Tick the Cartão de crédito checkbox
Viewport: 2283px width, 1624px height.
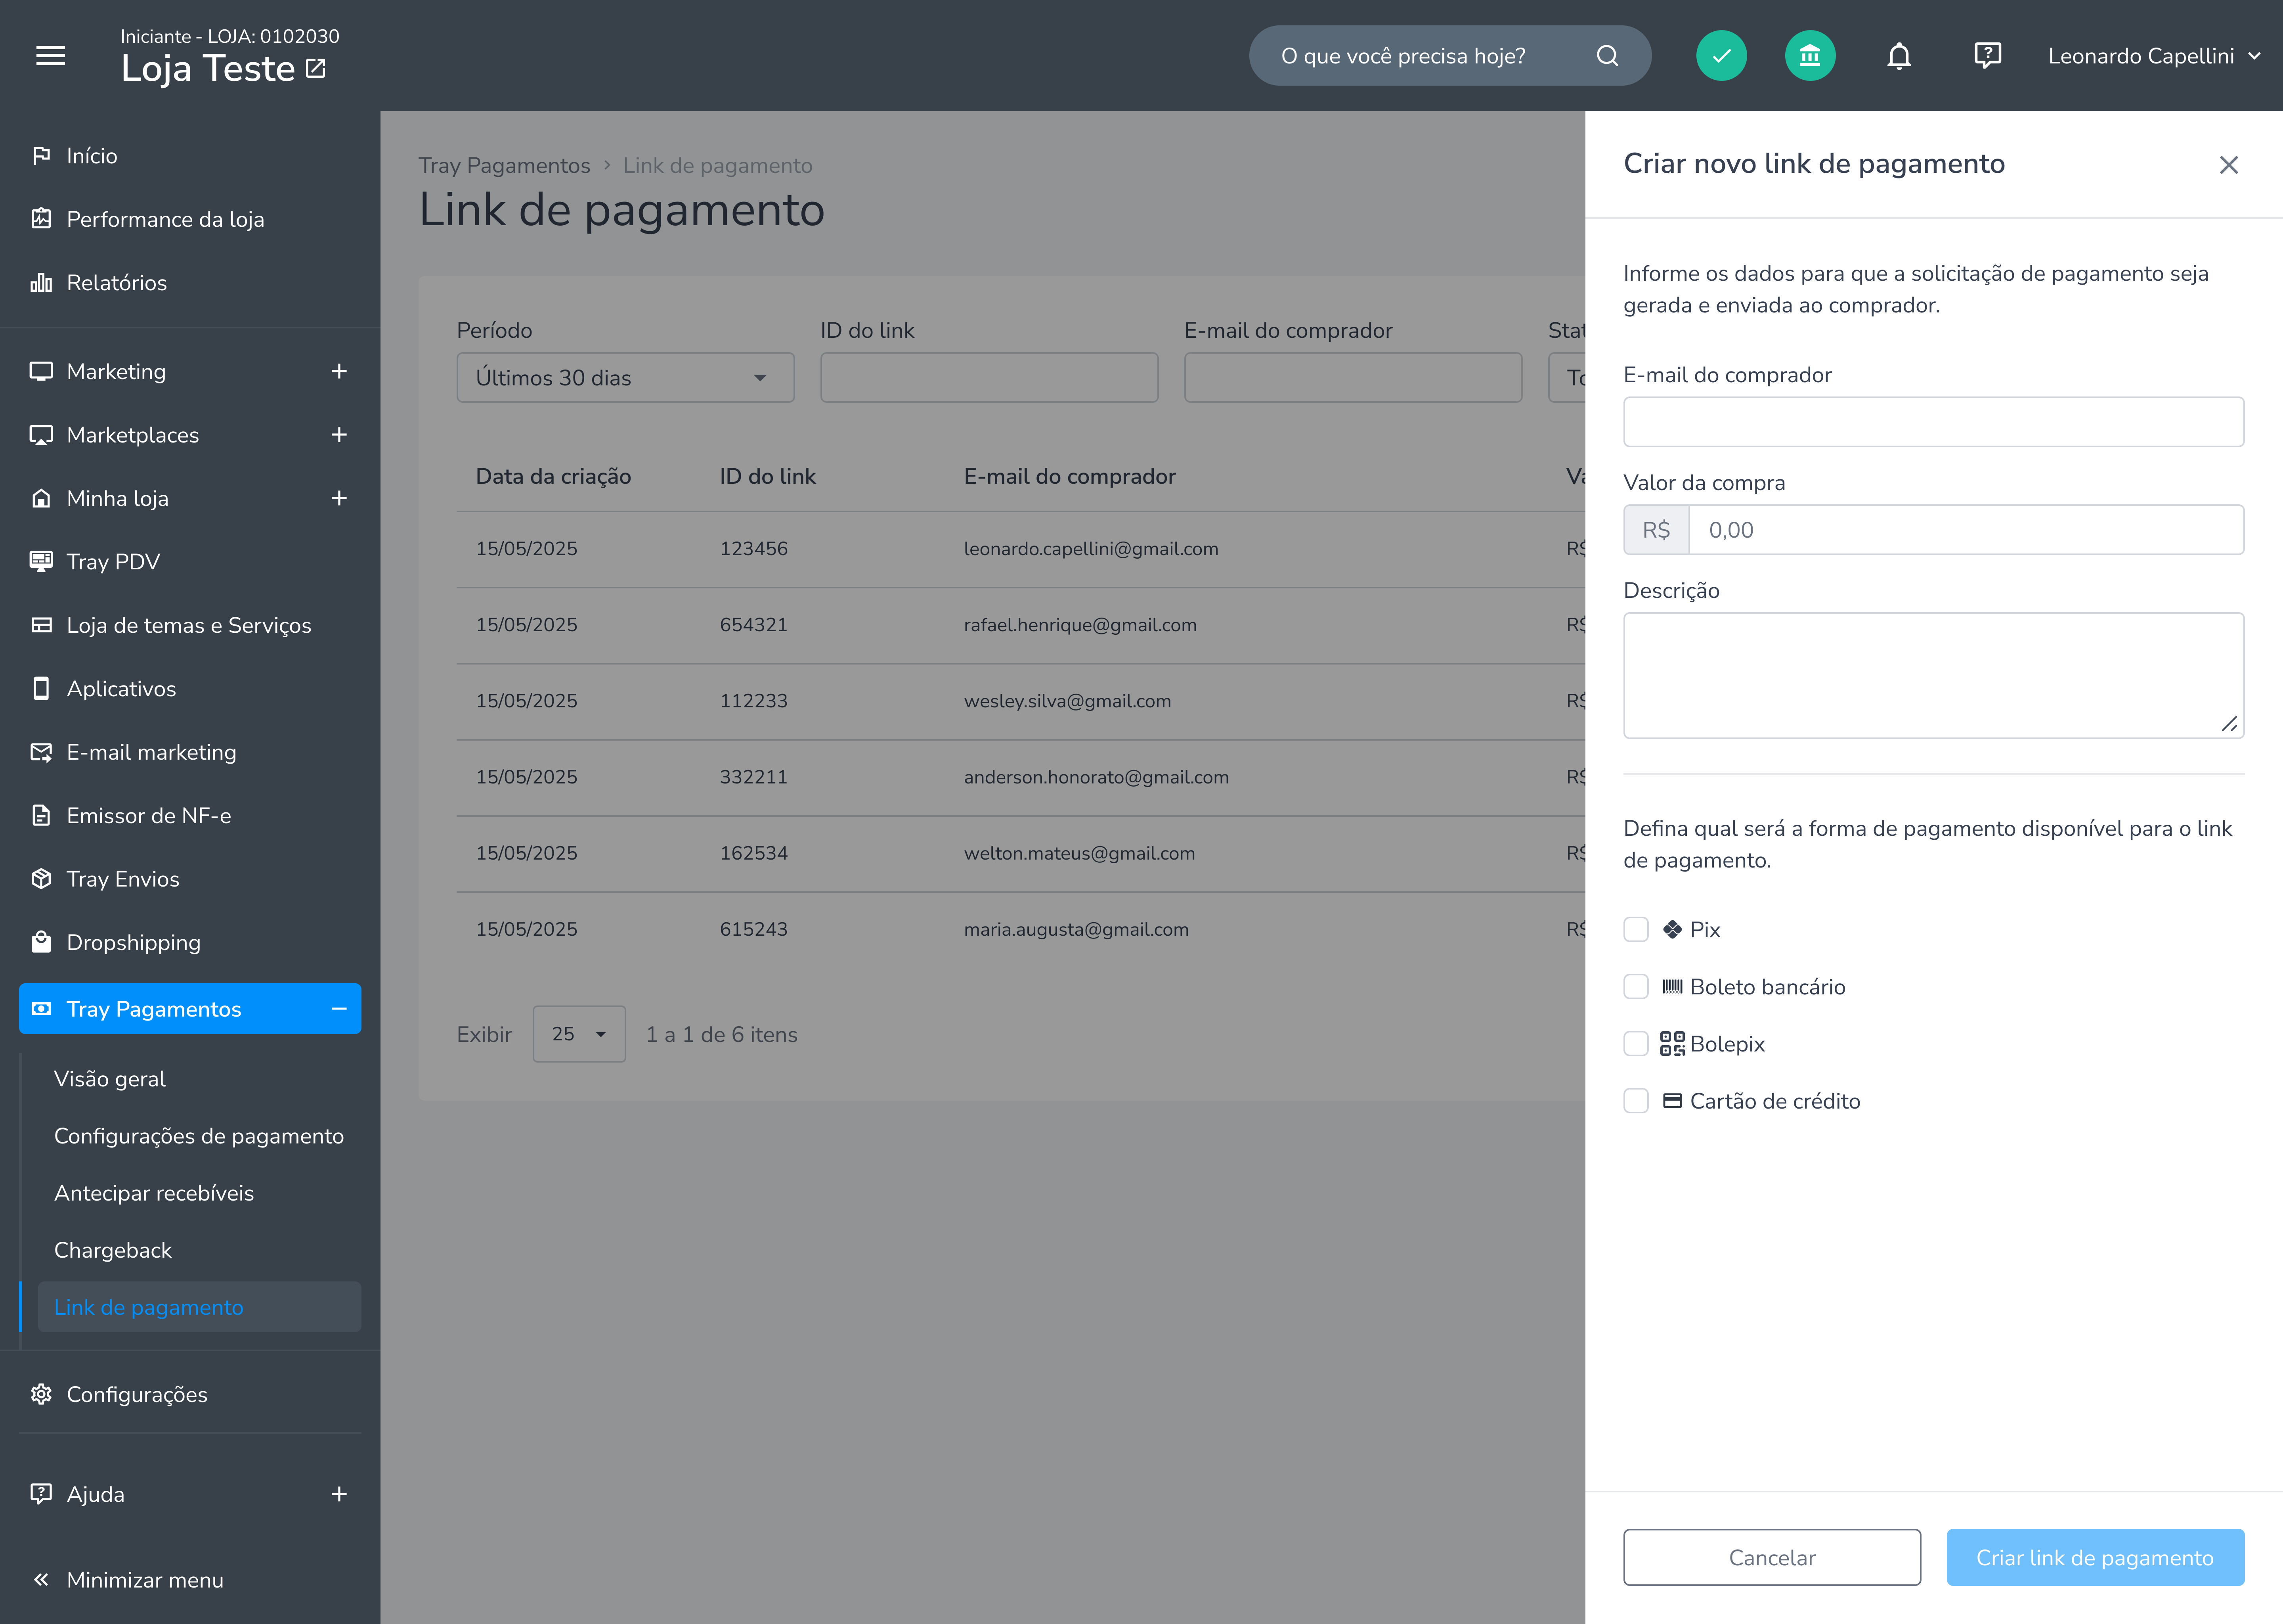(1635, 1101)
